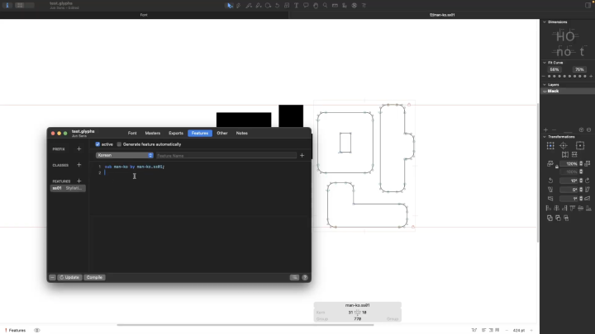
Task: Select the Primitives shape tool
Action: click(x=268, y=5)
